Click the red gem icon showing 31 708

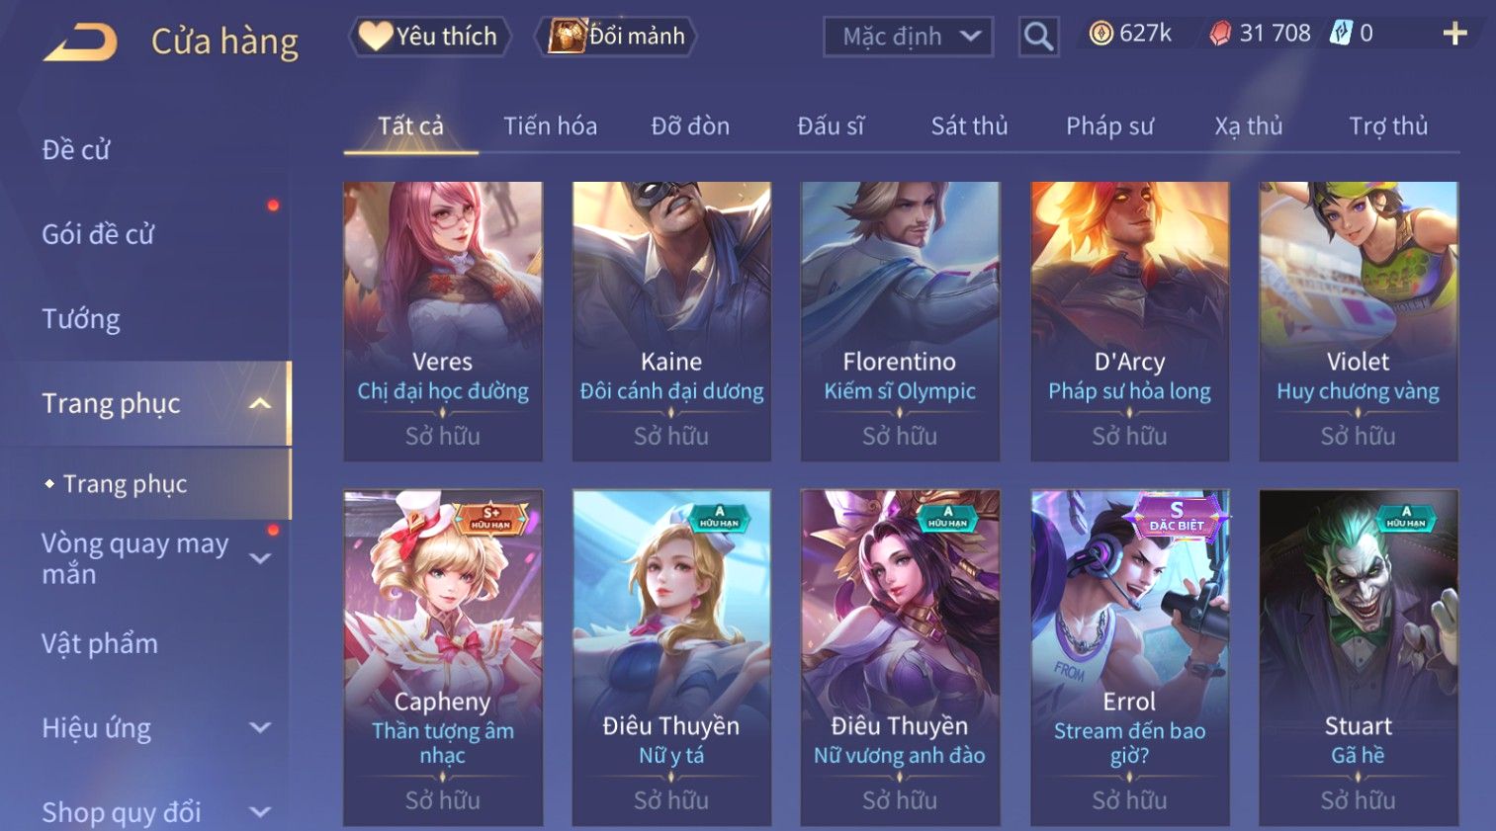pos(1220,34)
